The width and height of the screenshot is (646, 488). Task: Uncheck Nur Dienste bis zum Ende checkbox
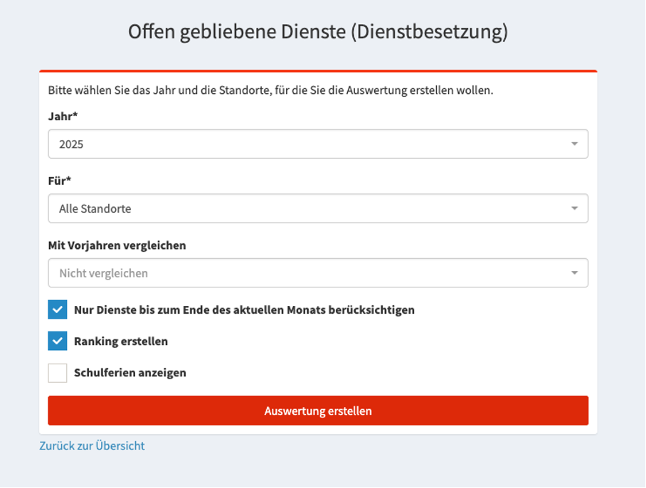[58, 310]
